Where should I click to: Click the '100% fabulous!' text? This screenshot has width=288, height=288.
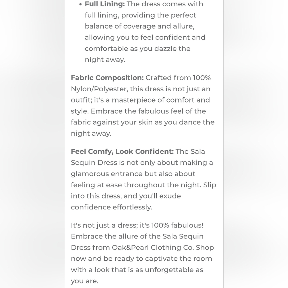tap(177, 226)
